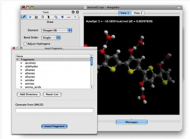Toggle the Adjust Hydrogens checkbox

point(25,44)
